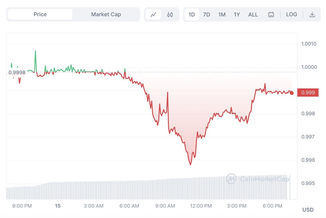Switch to candlestick chart view
Viewport: 326px width, 218px height.
click(170, 15)
